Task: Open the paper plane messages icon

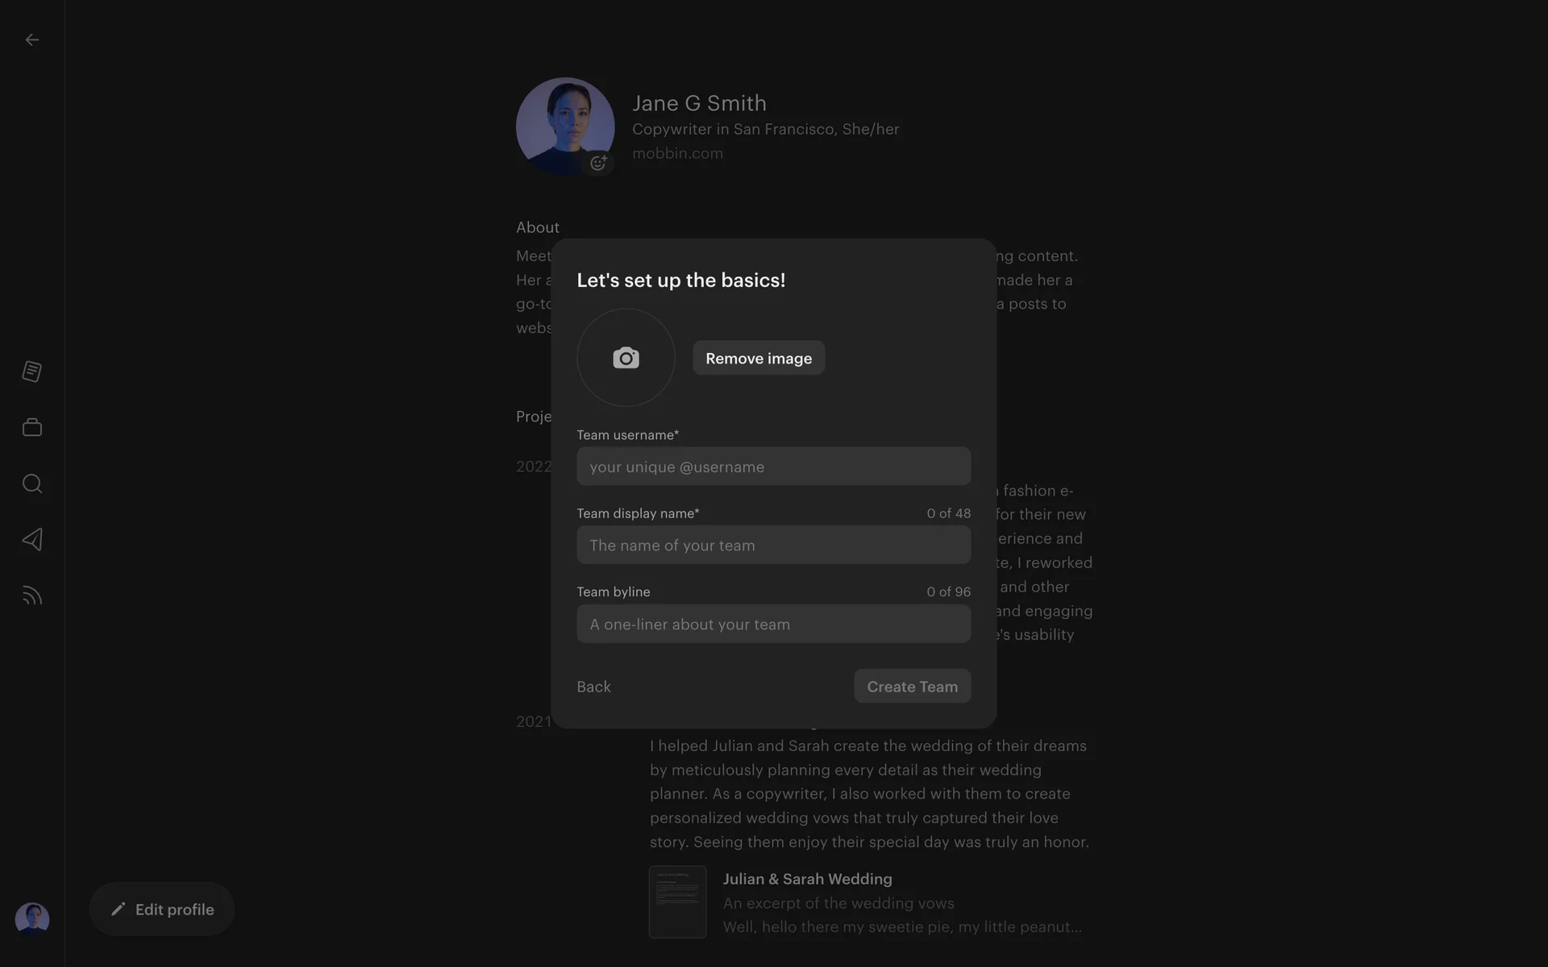Action: pos(32,539)
